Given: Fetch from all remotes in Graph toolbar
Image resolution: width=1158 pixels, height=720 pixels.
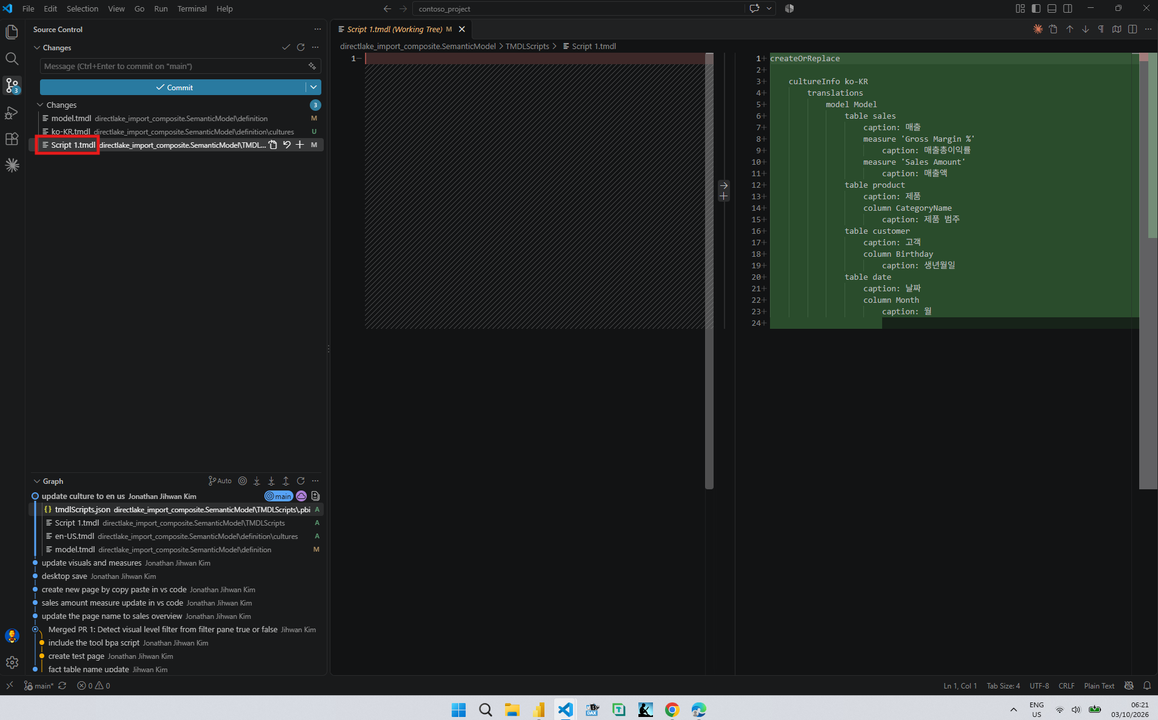Looking at the screenshot, I should (257, 481).
